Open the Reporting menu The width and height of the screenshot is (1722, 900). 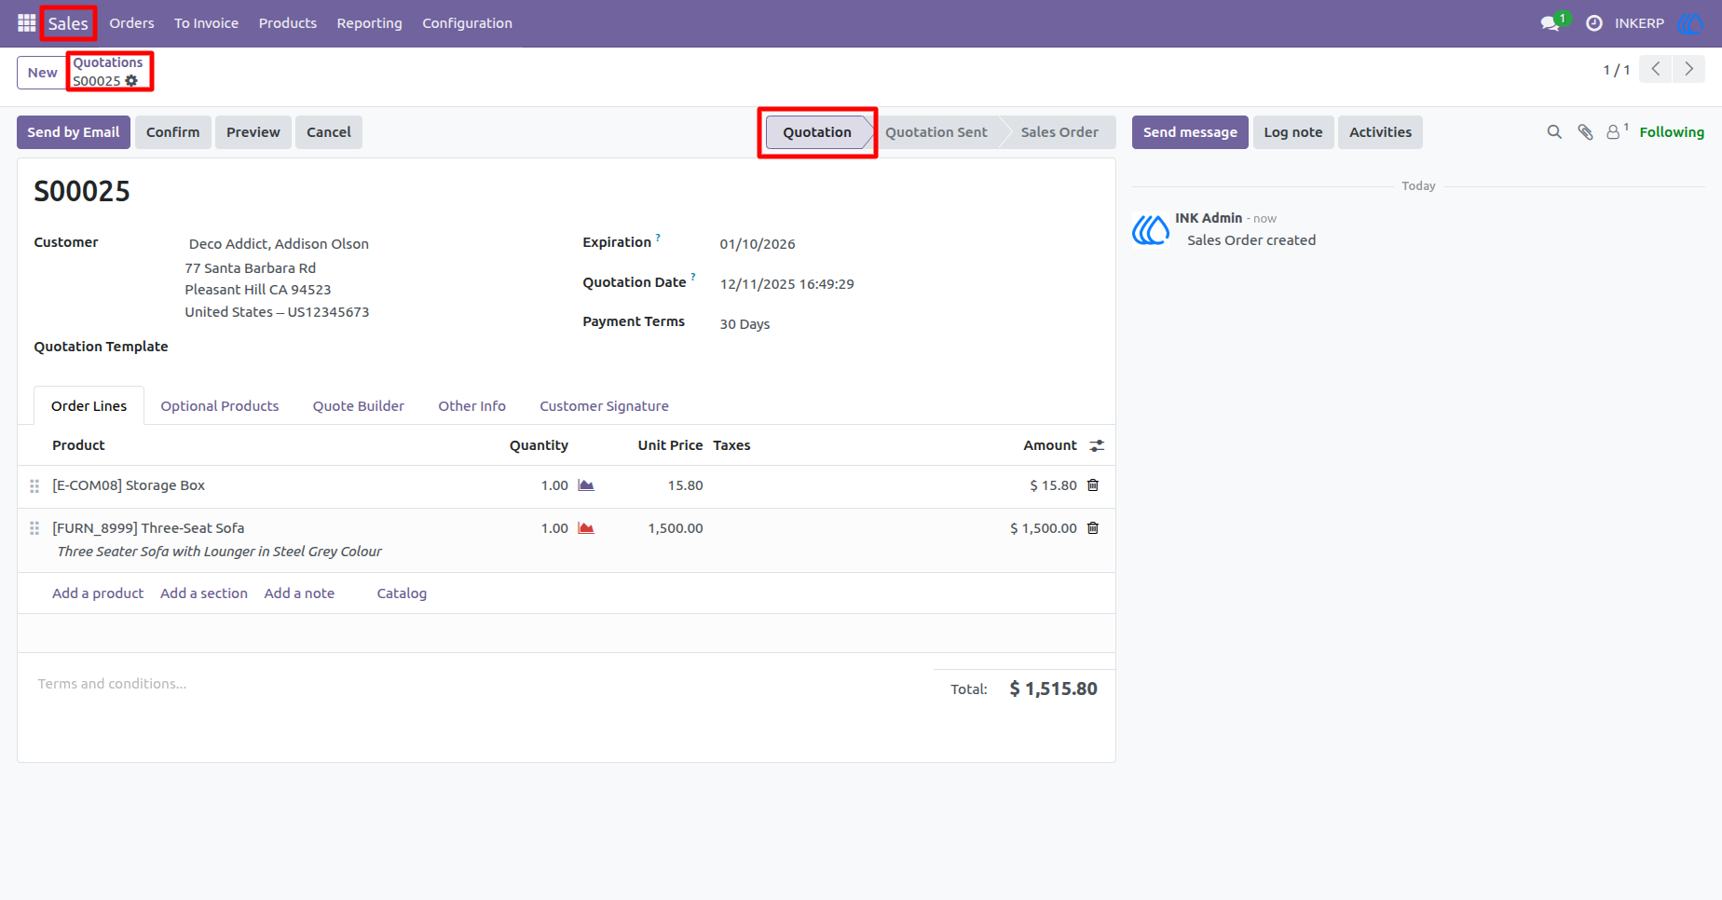369,23
